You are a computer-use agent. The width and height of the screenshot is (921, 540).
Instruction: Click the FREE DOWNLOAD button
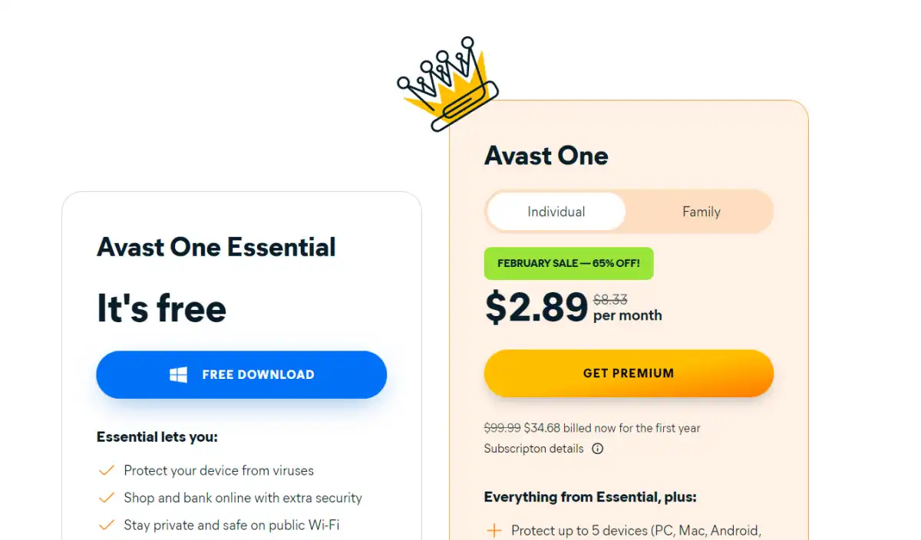(x=242, y=374)
